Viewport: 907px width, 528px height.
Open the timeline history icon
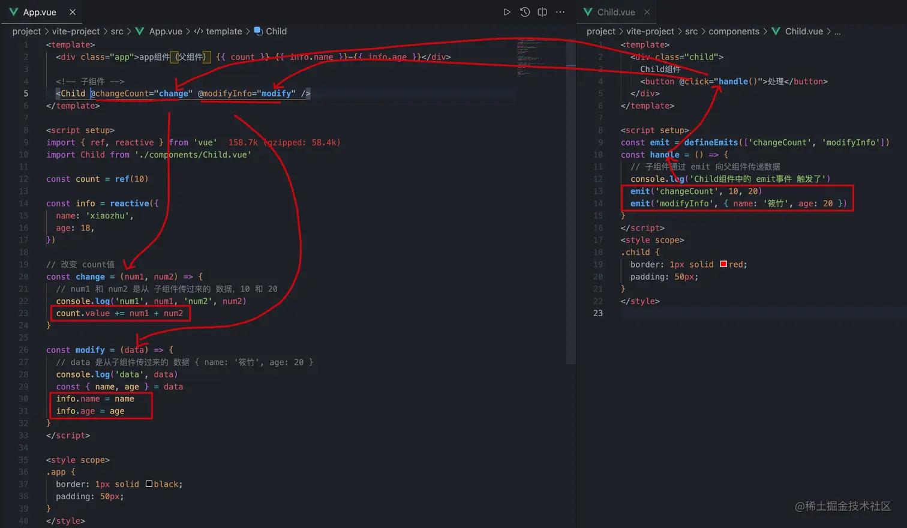tap(525, 12)
